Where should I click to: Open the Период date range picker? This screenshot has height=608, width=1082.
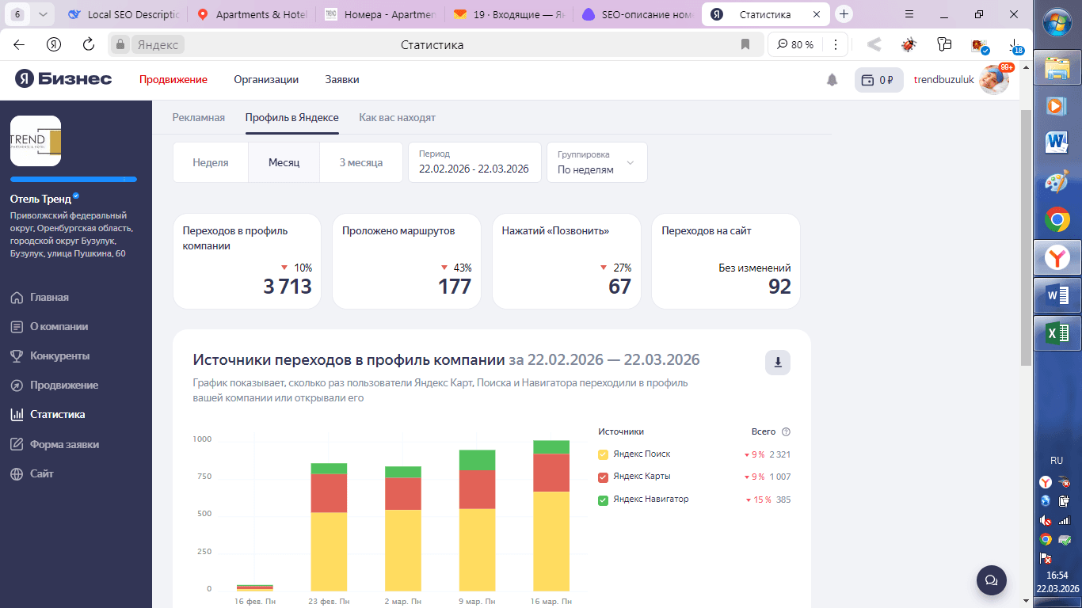click(x=474, y=162)
